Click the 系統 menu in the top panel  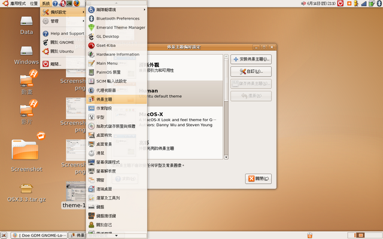[45, 4]
